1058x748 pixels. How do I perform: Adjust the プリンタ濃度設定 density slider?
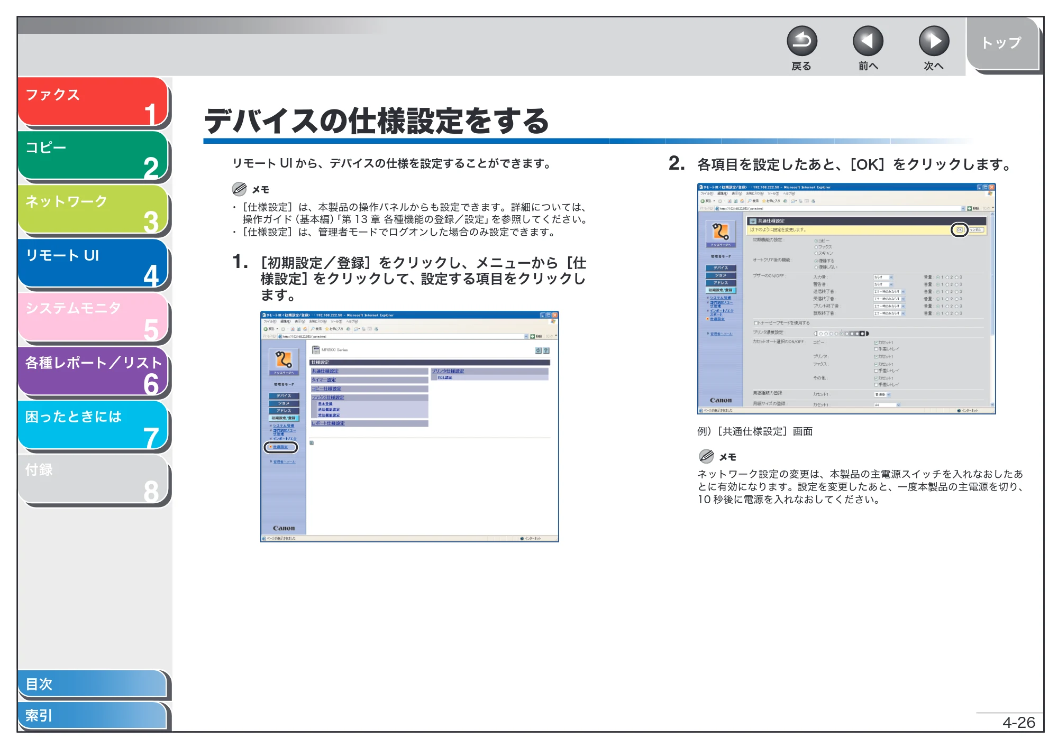[x=842, y=334]
